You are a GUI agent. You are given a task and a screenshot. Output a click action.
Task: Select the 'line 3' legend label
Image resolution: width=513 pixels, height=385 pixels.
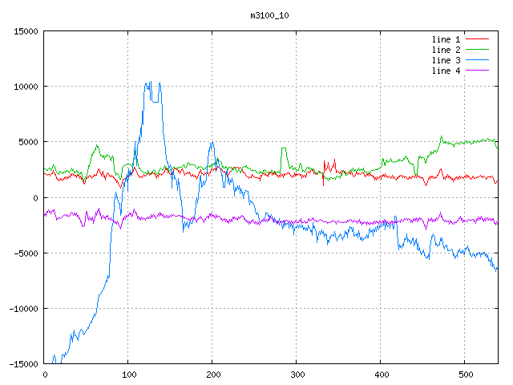pos(446,60)
